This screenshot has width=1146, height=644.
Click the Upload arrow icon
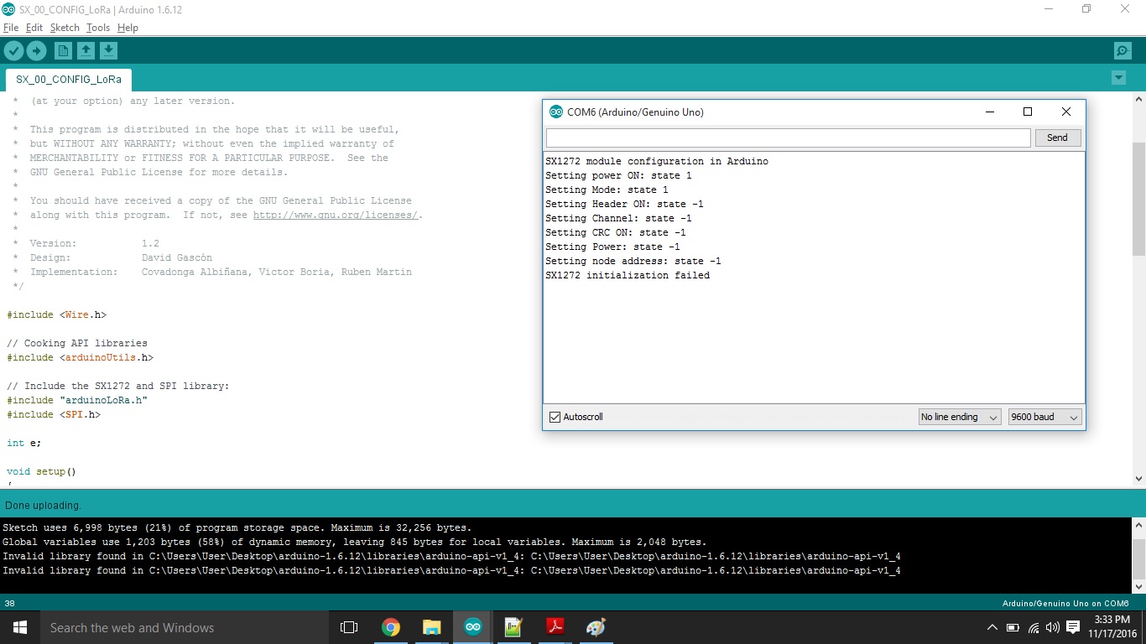36,51
